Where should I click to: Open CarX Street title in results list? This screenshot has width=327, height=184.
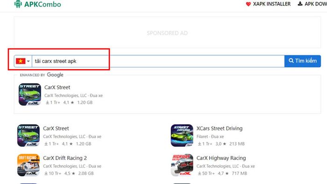pyautogui.click(x=56, y=128)
